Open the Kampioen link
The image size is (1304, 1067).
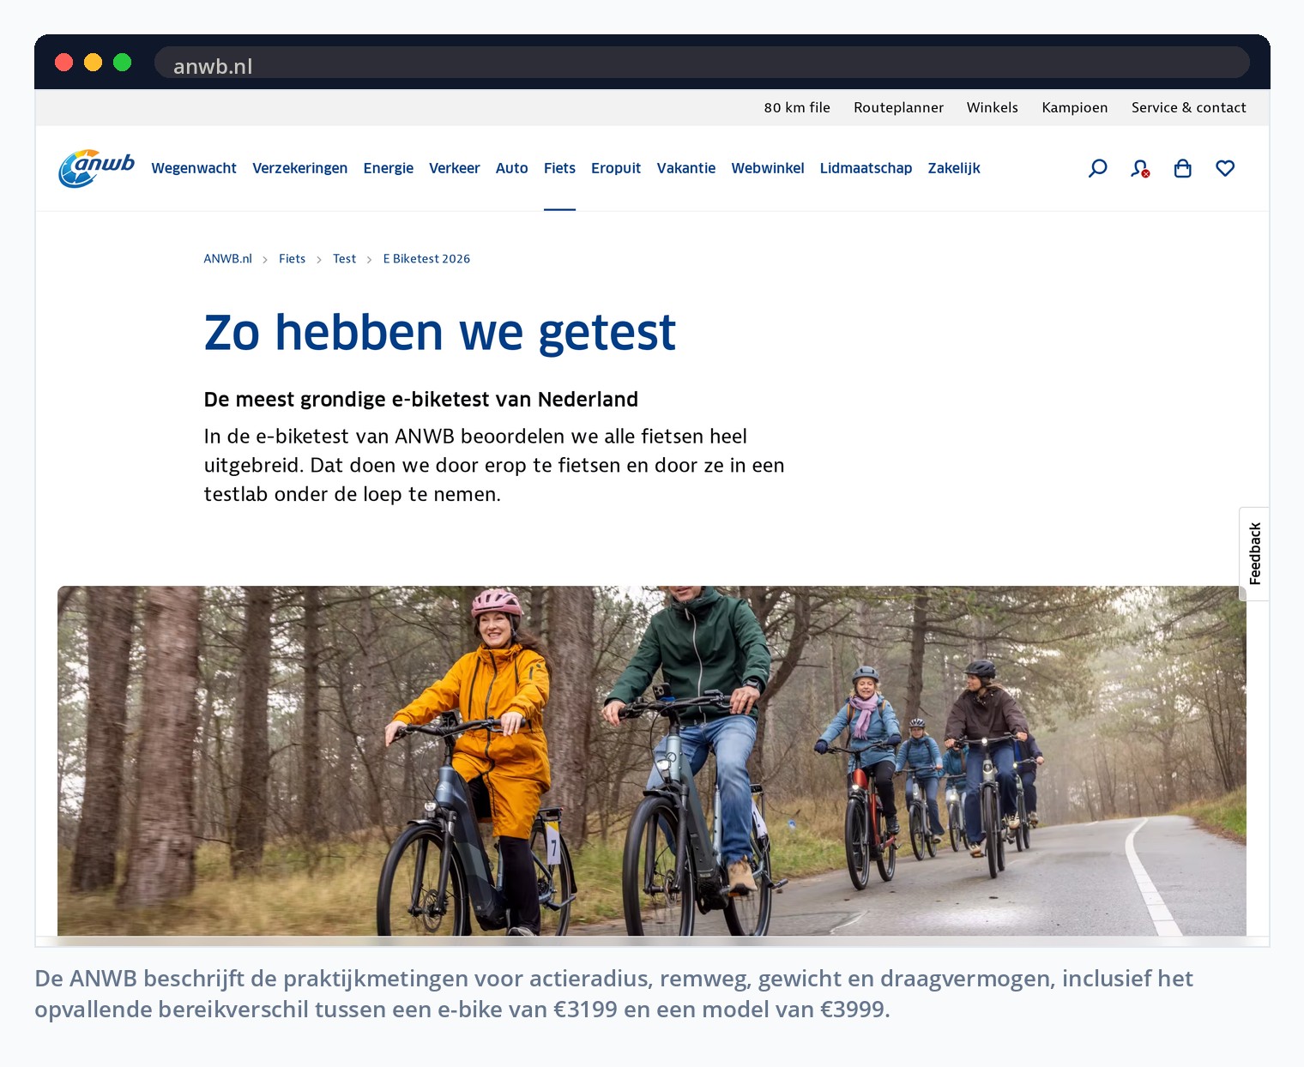[x=1074, y=107]
